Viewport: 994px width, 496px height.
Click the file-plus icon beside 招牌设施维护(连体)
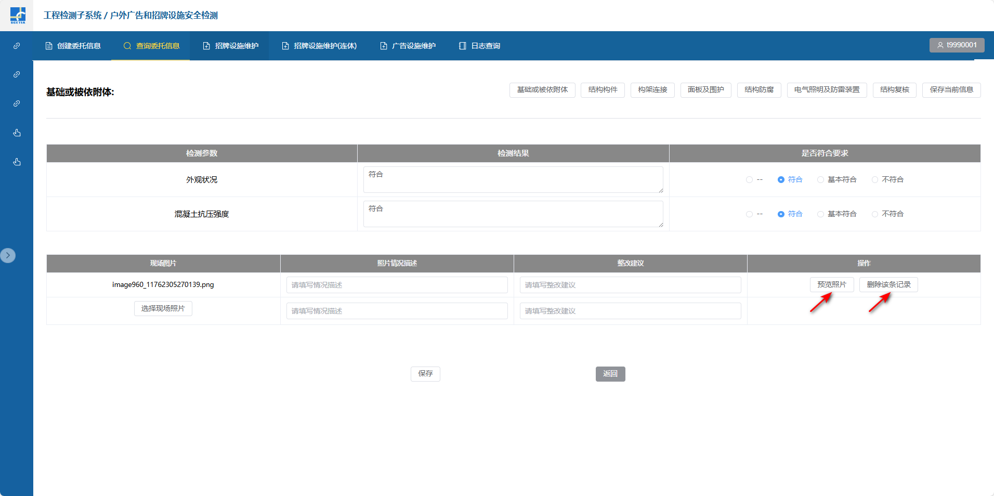(x=285, y=46)
